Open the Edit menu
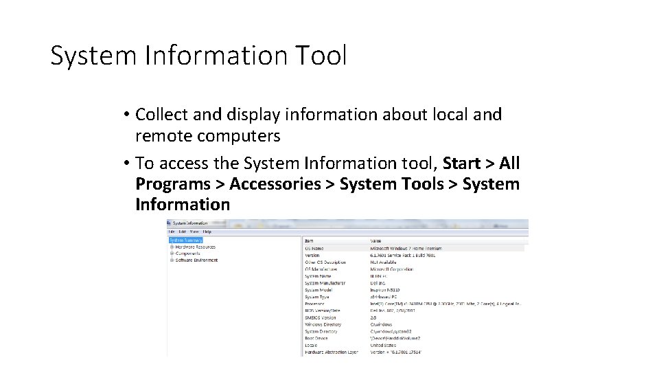This screenshot has width=659, height=371. 183,232
